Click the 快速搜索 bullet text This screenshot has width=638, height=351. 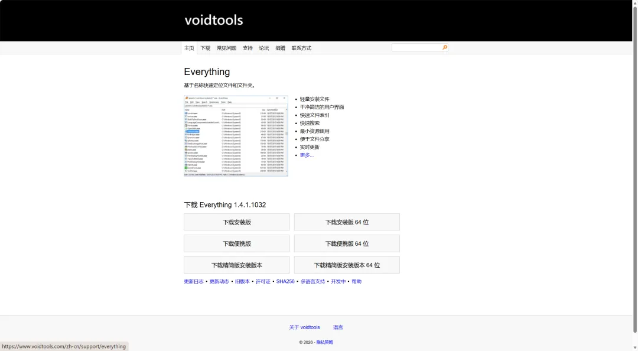[x=310, y=123]
